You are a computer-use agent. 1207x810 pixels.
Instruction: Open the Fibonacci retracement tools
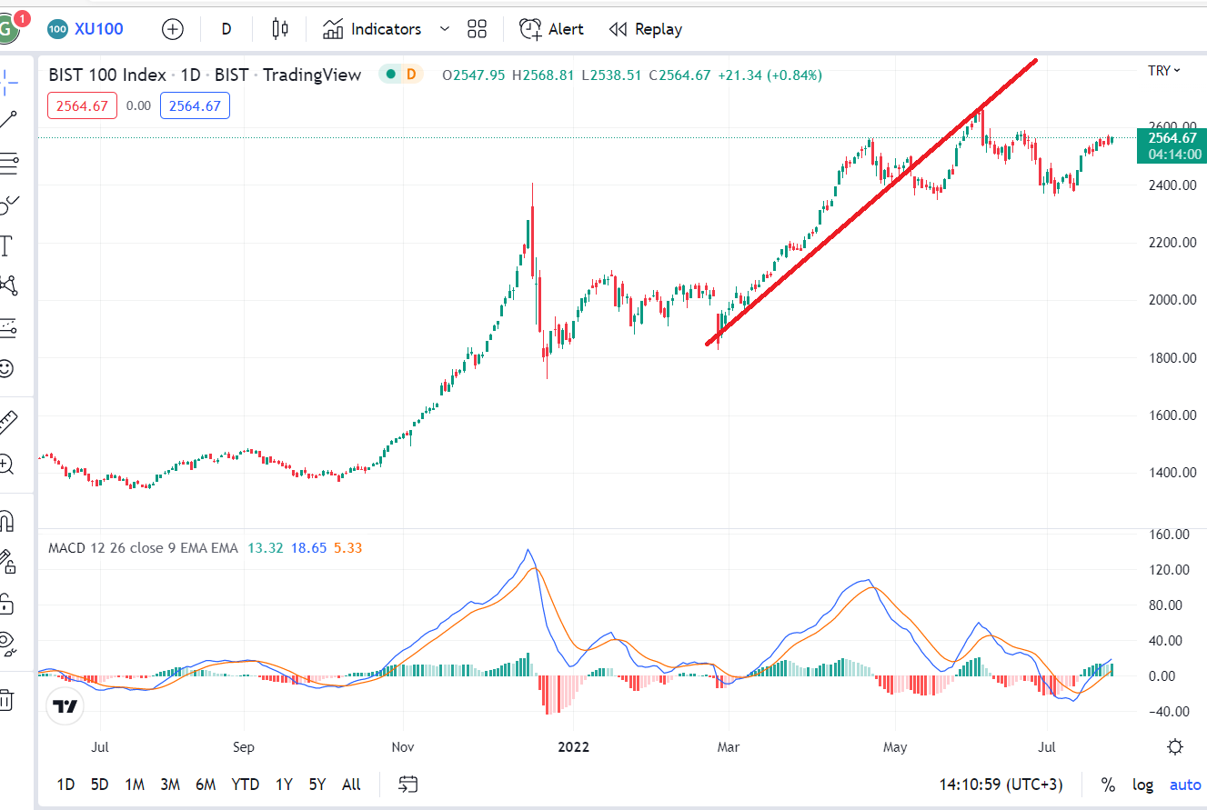point(7,164)
